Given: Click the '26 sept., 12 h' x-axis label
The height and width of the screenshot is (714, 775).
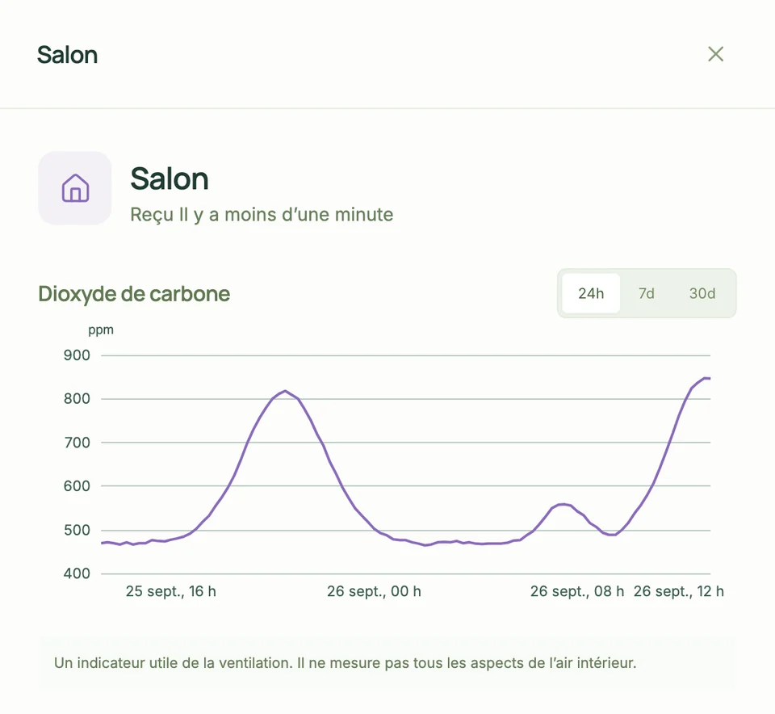Looking at the screenshot, I should coord(679,591).
